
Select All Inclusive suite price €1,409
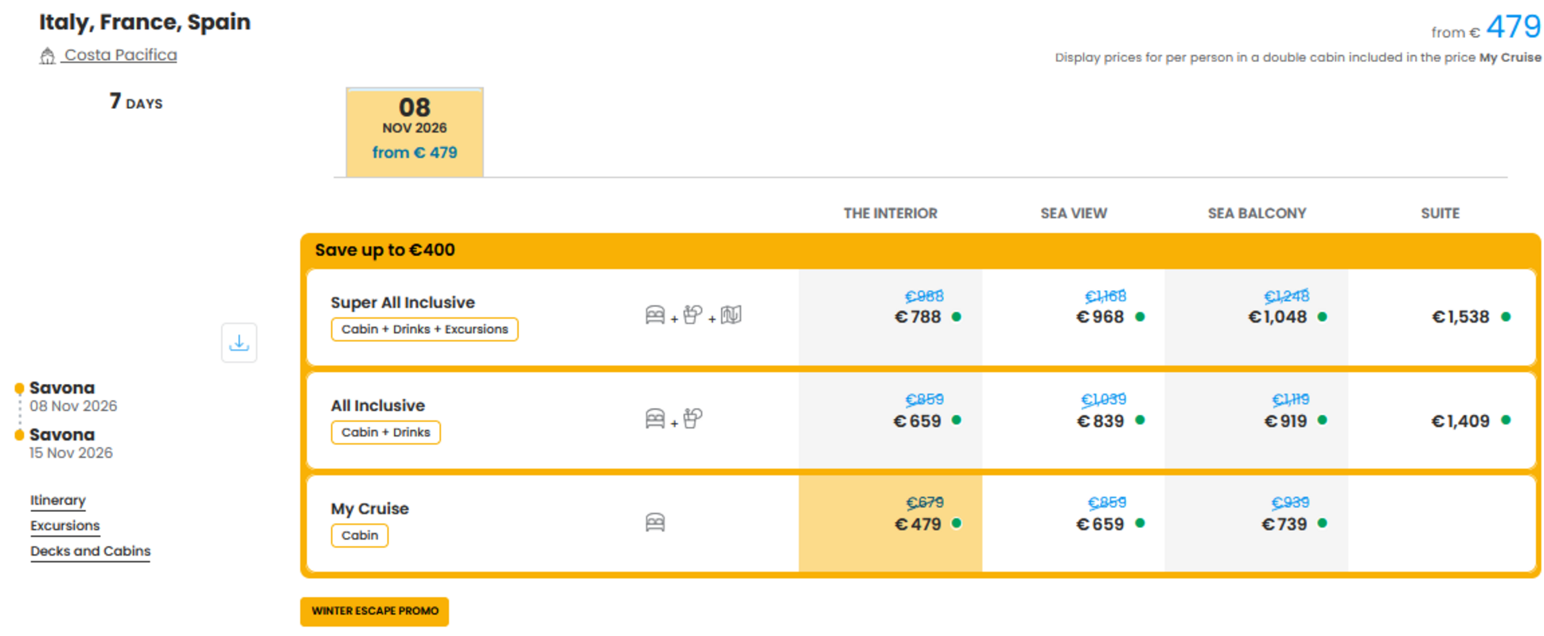pyautogui.click(x=1461, y=421)
